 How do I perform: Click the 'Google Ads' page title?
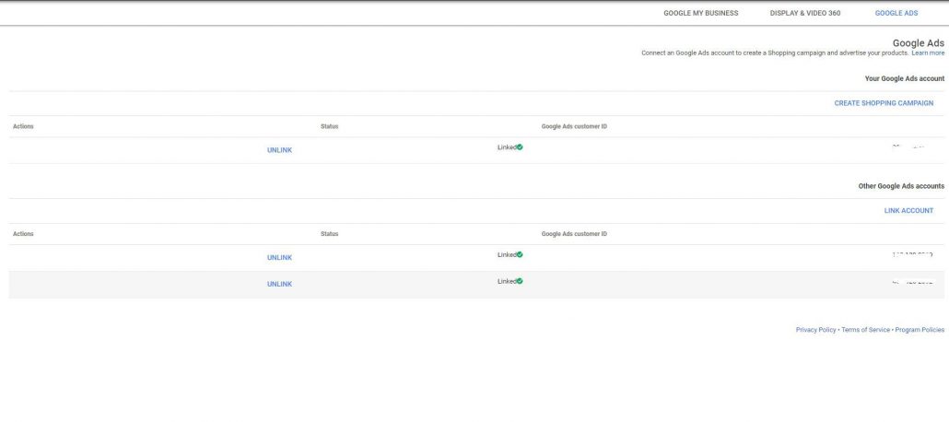click(918, 43)
